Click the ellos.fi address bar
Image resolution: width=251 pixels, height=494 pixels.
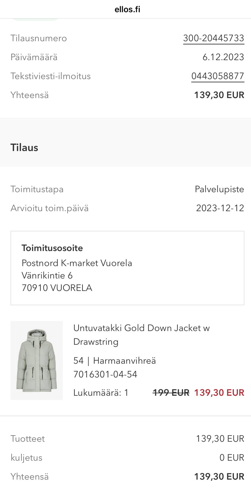coord(127,9)
